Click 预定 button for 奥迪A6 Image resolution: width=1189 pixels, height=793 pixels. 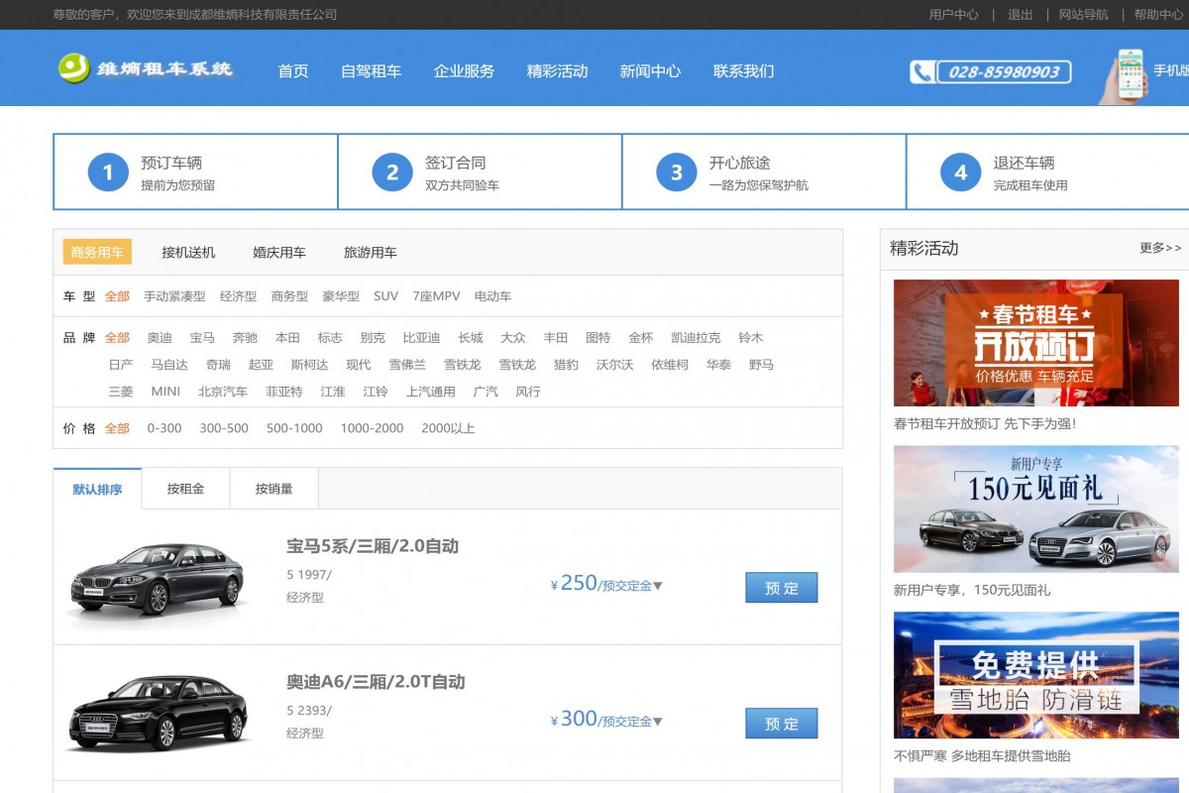tap(782, 724)
